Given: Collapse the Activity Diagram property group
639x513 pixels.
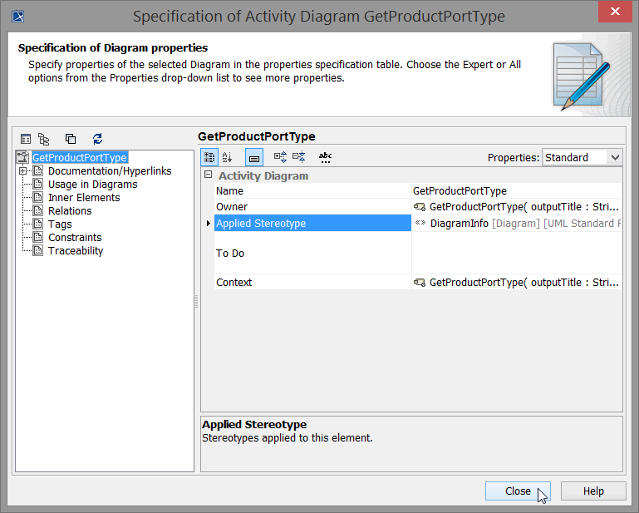Looking at the screenshot, I should [x=208, y=175].
